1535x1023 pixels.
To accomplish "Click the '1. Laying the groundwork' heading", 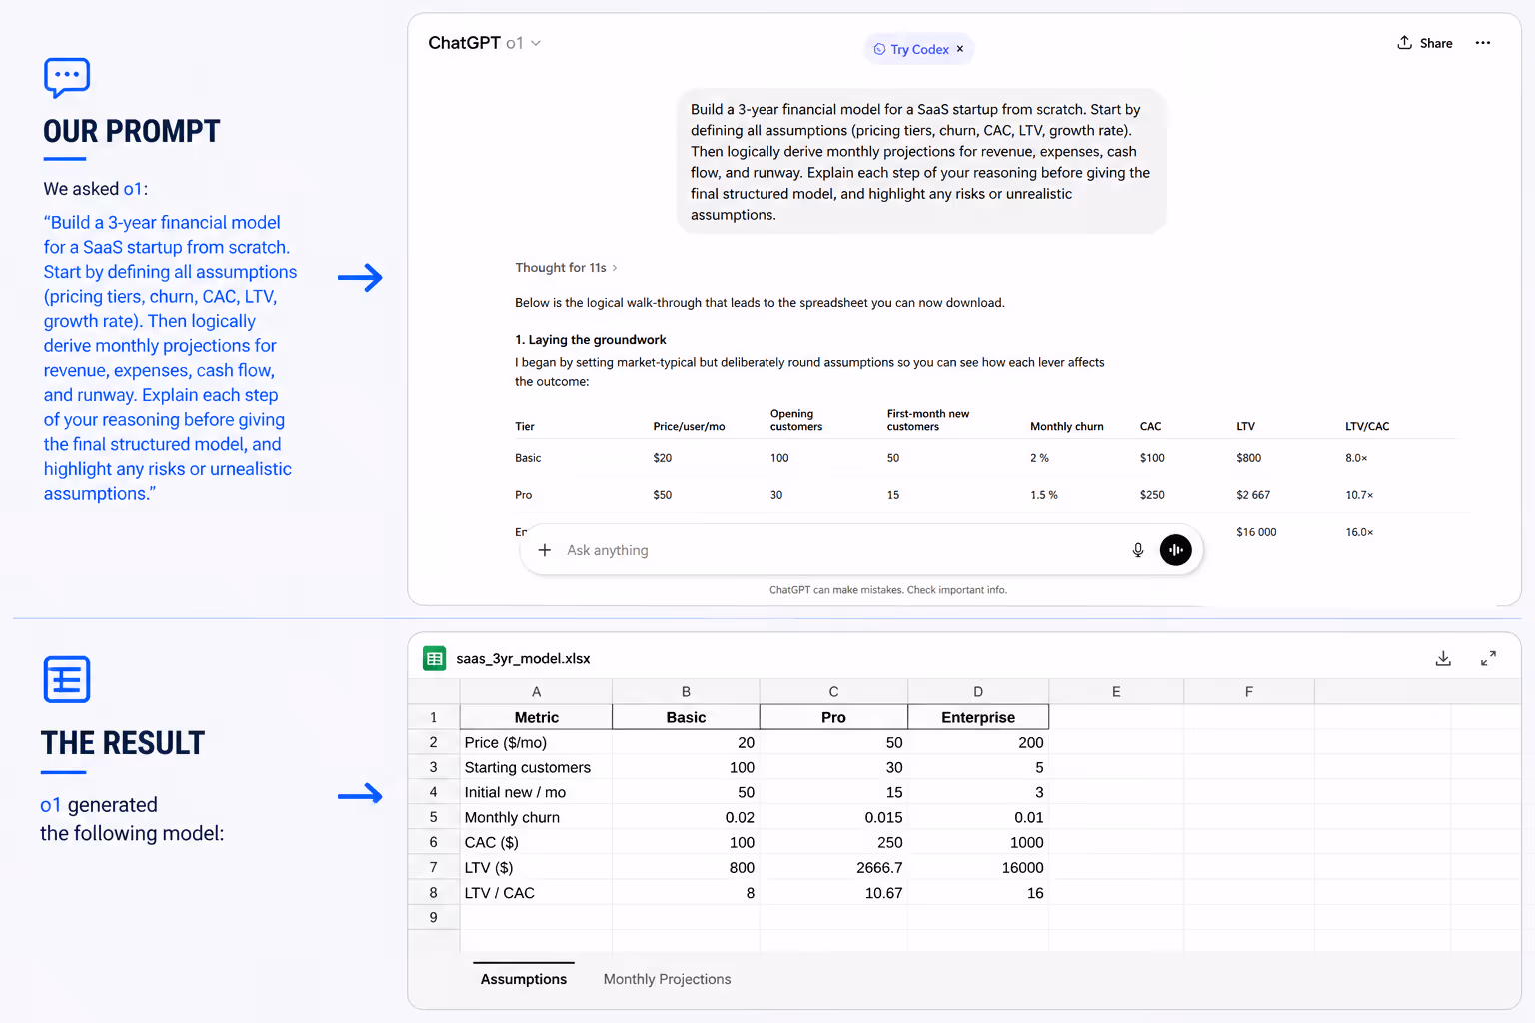I will point(591,340).
